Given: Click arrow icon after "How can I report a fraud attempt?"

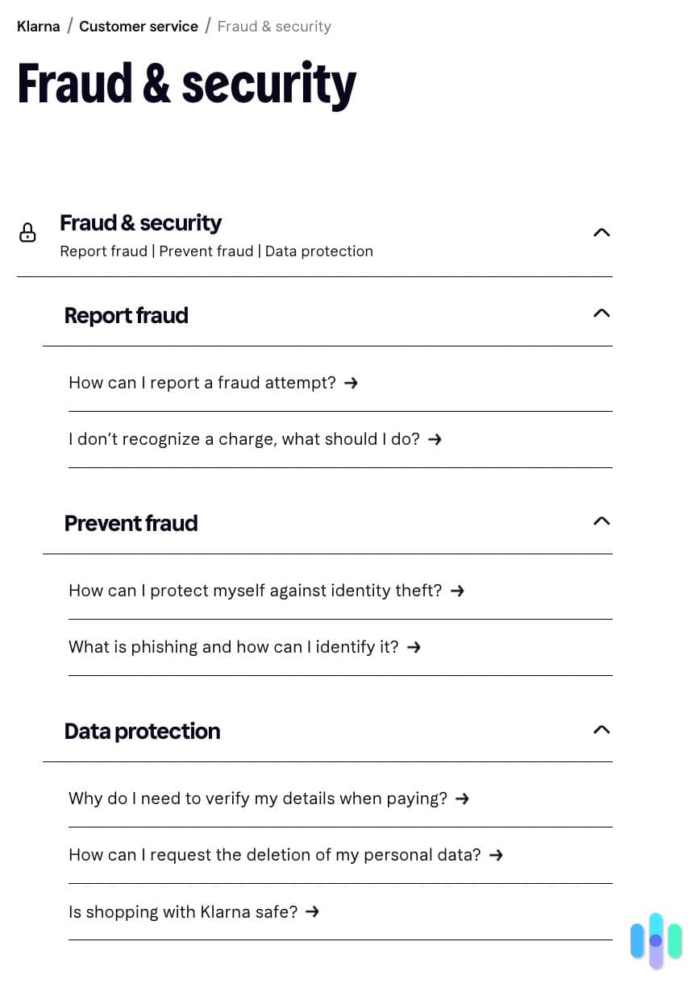Looking at the screenshot, I should coord(350,383).
